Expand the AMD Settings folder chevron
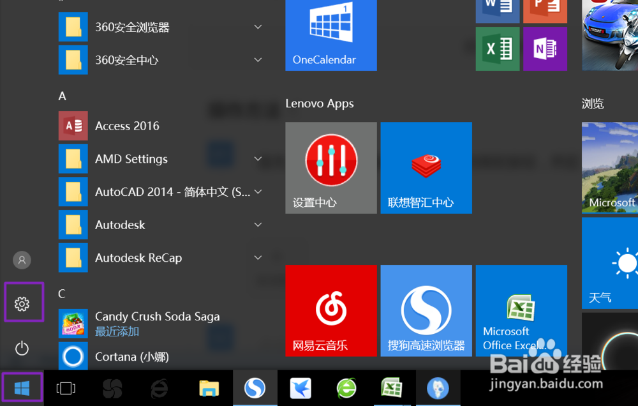The height and width of the screenshot is (406, 638). pos(258,159)
